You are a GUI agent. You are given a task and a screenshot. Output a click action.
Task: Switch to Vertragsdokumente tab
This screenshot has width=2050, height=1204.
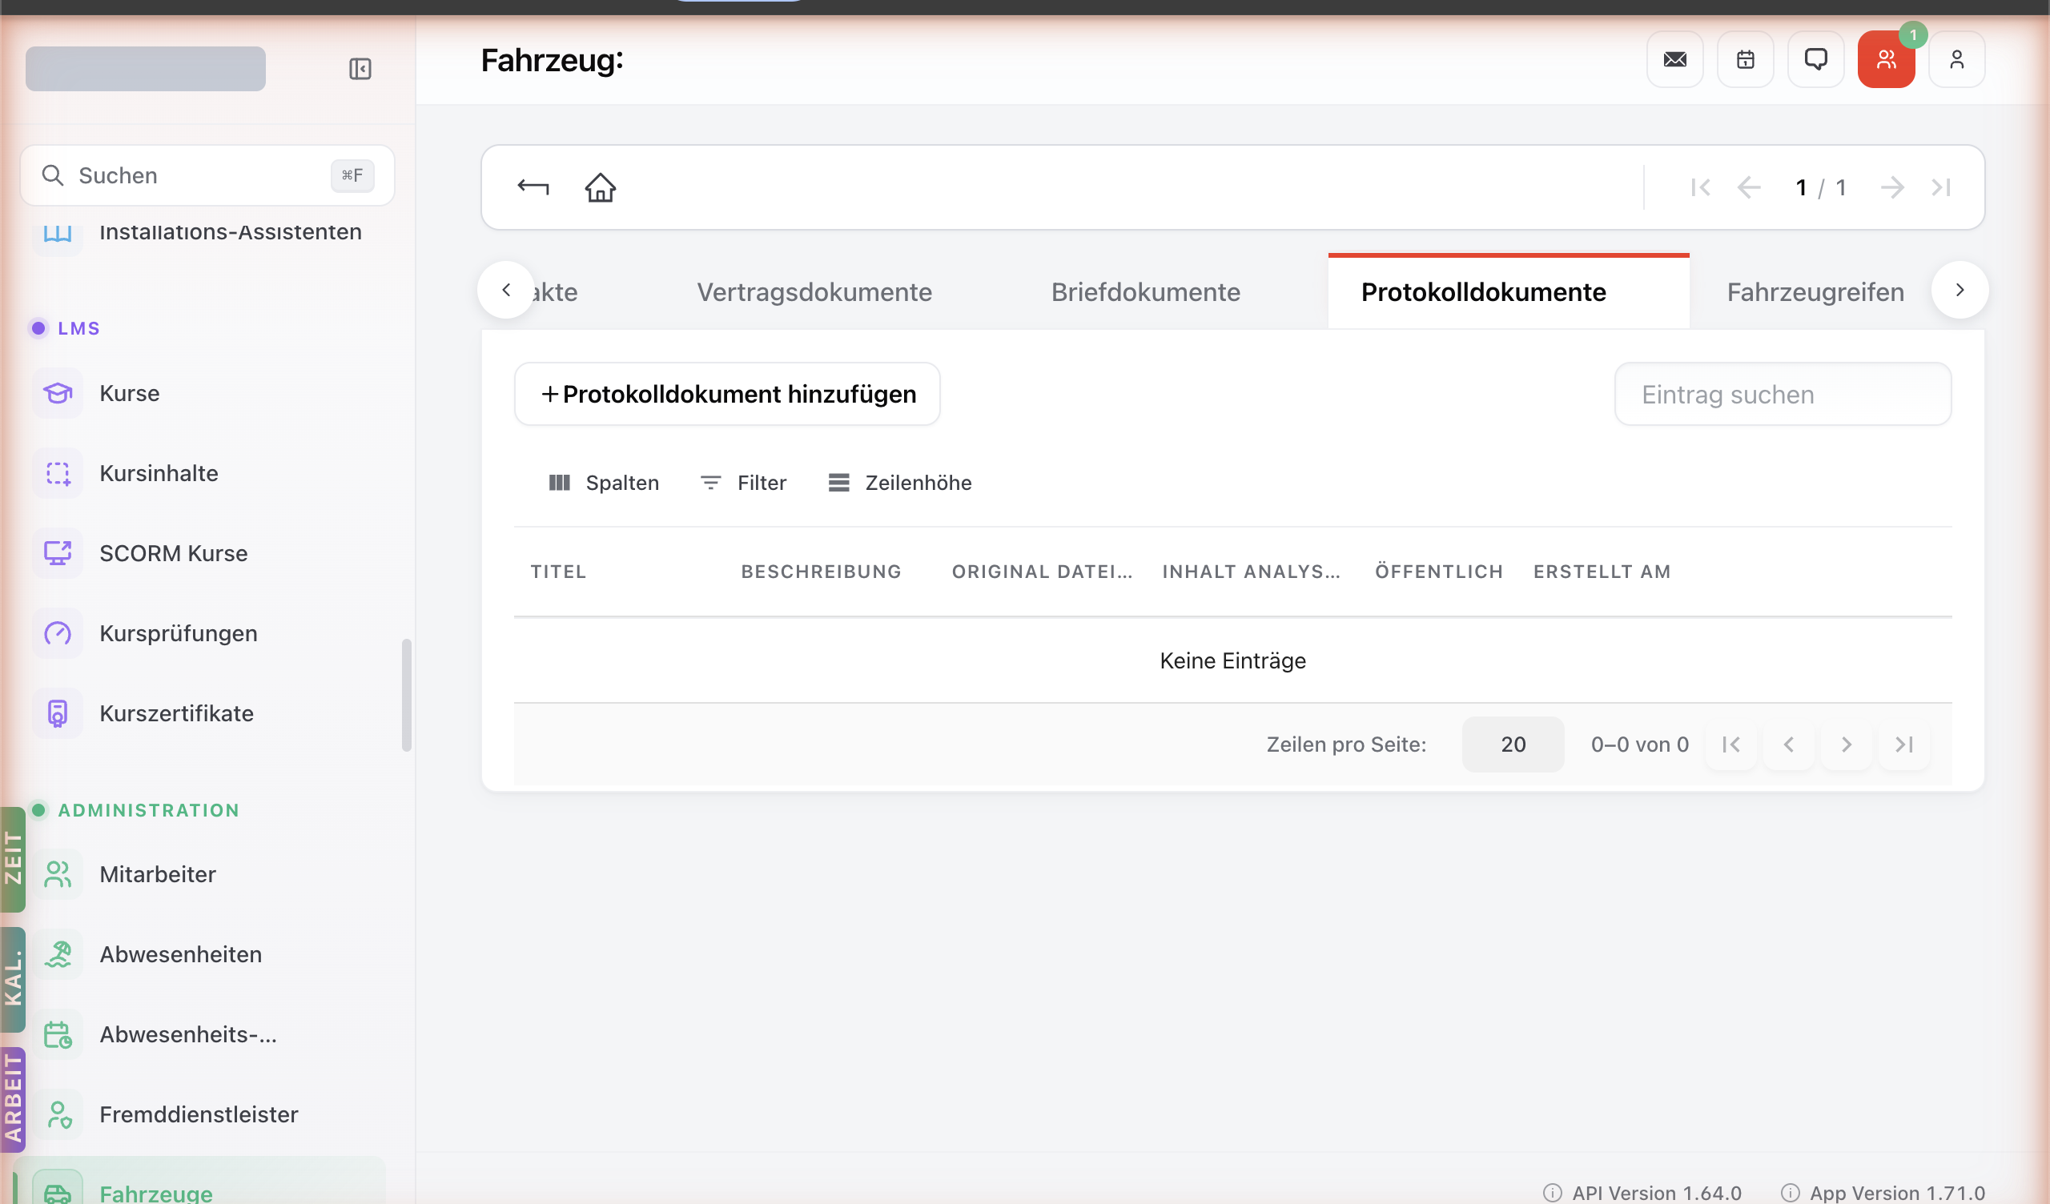pyautogui.click(x=814, y=292)
